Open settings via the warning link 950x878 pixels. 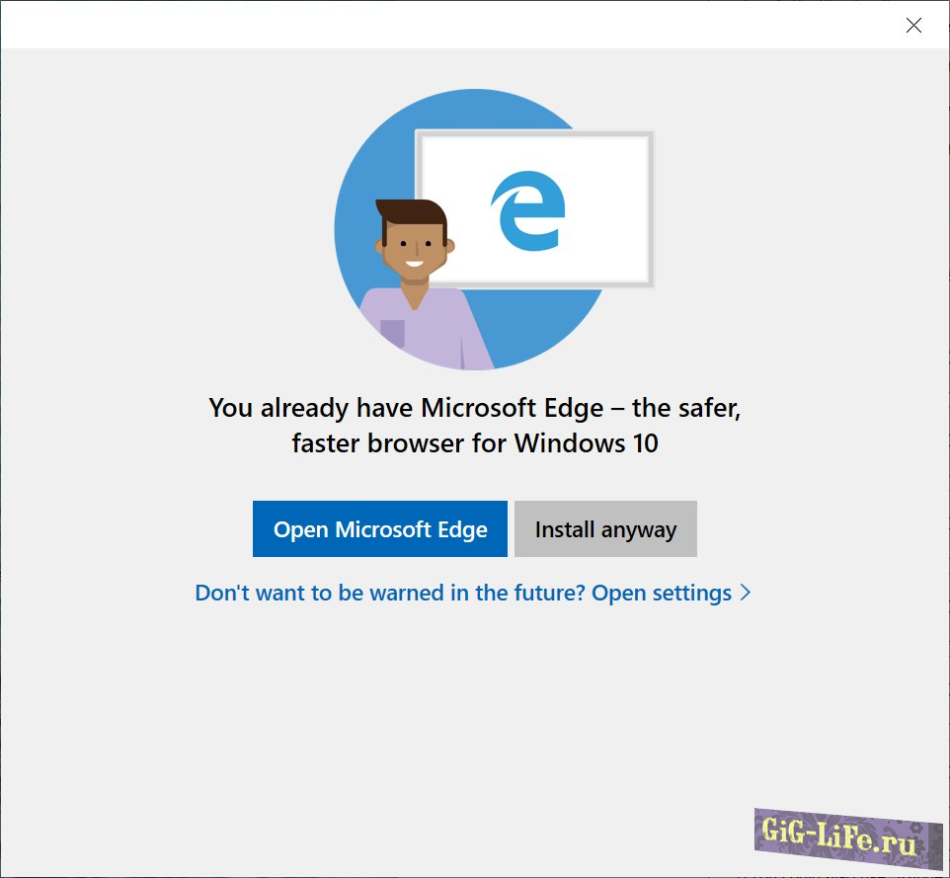point(472,594)
